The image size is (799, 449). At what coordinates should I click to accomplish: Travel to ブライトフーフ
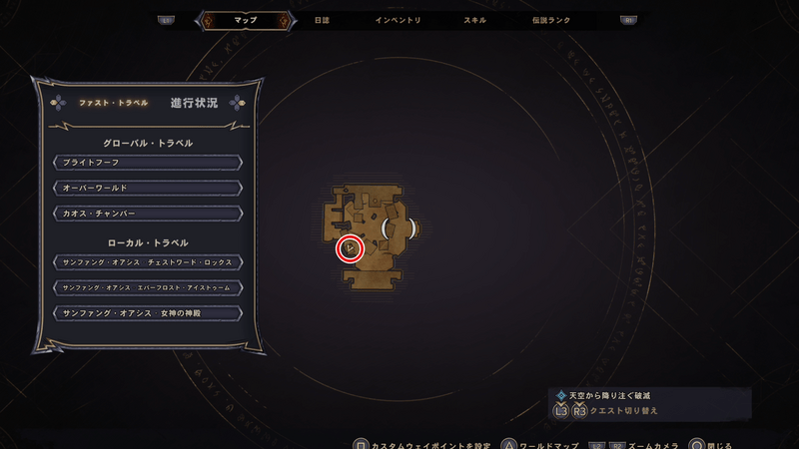(x=148, y=163)
